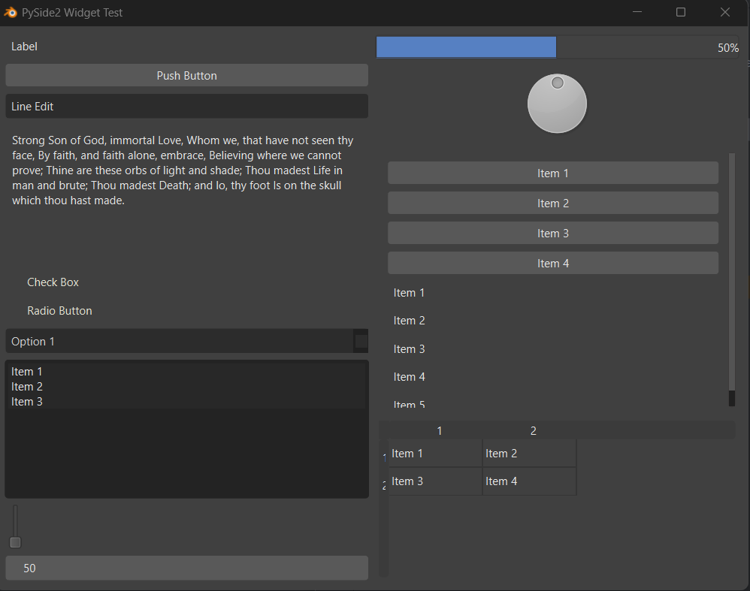Click the spinbox showing "50"
The width and height of the screenshot is (750, 591).
pyautogui.click(x=186, y=568)
